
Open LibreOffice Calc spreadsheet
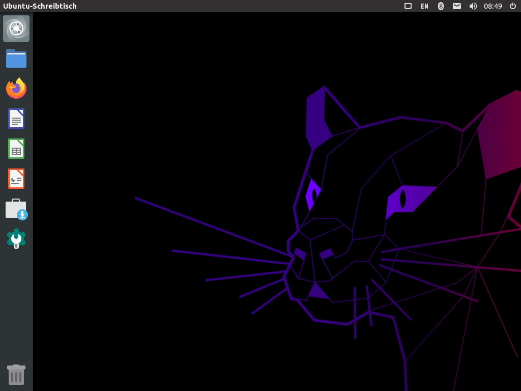tap(16, 149)
